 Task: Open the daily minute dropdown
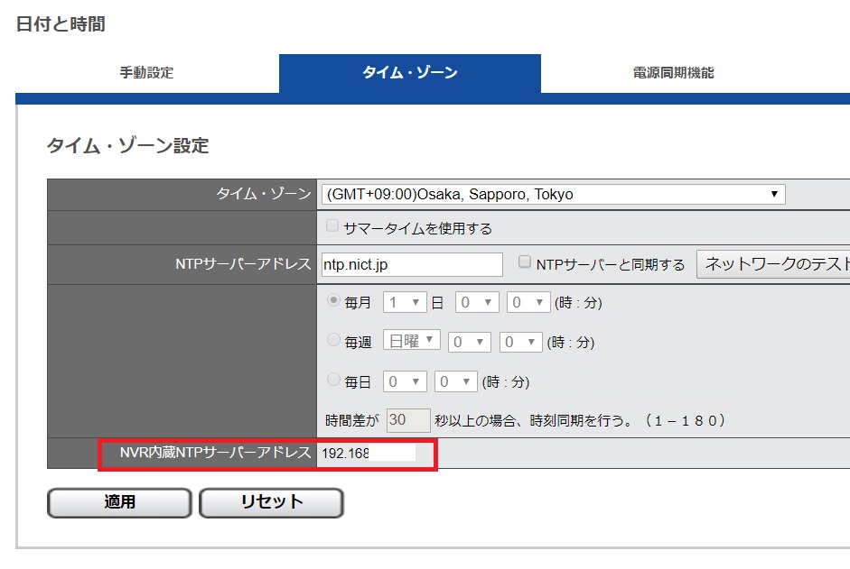pos(456,381)
